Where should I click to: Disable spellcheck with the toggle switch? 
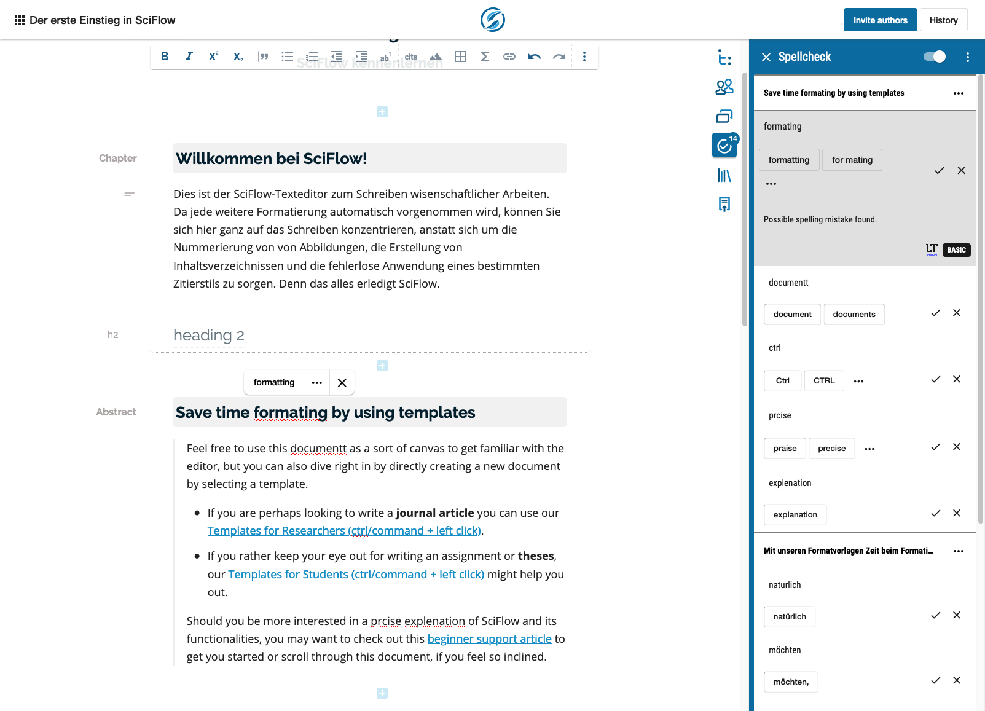pos(934,56)
